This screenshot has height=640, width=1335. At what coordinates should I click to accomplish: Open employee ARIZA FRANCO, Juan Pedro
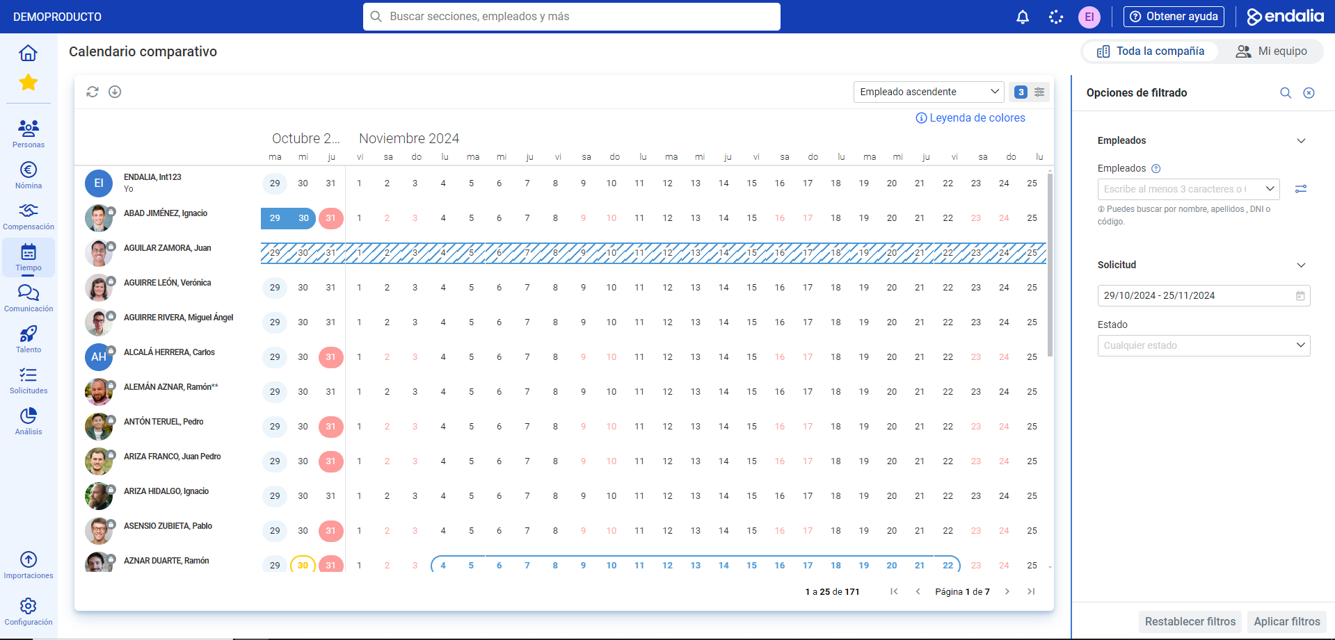pos(172,457)
